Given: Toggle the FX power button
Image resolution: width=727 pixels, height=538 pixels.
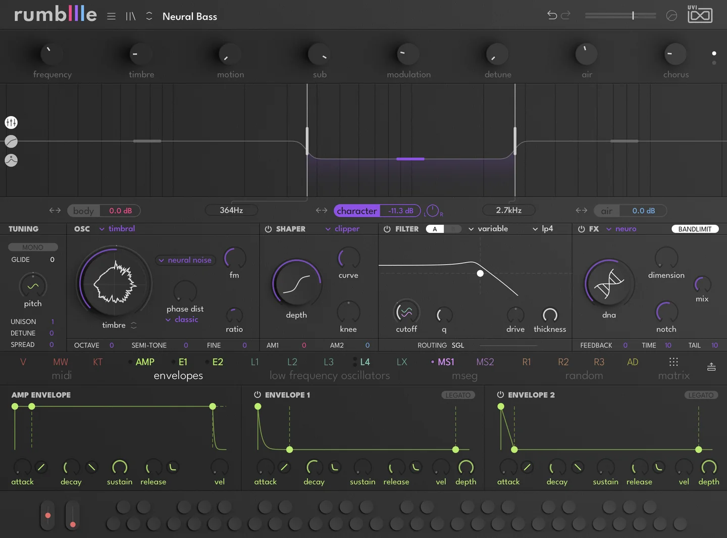Looking at the screenshot, I should coord(581,229).
